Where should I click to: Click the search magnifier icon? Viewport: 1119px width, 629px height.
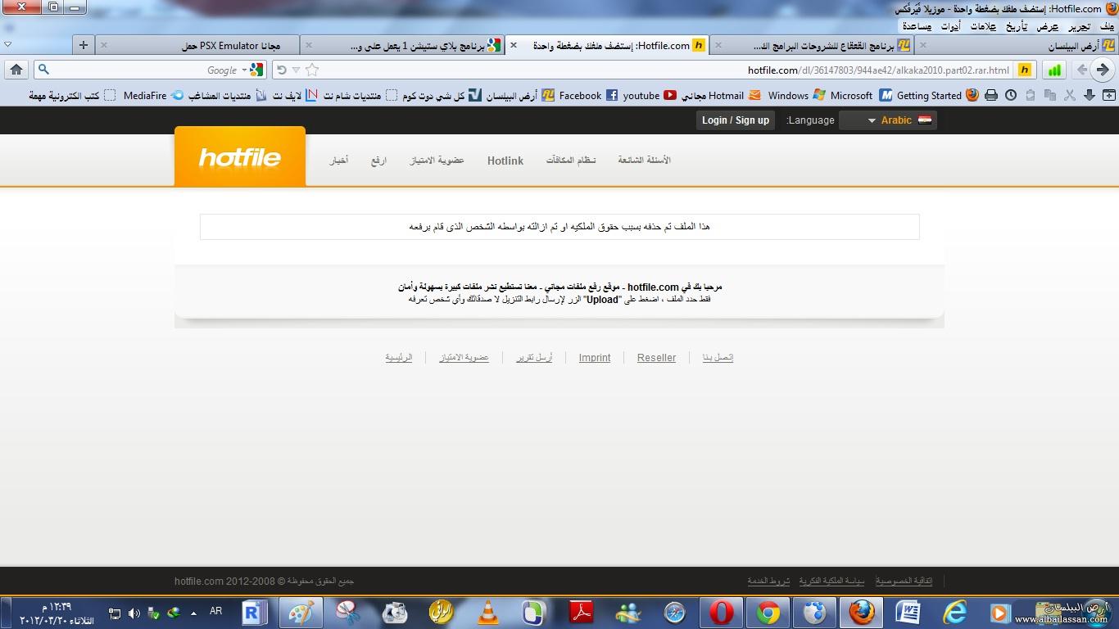point(44,70)
